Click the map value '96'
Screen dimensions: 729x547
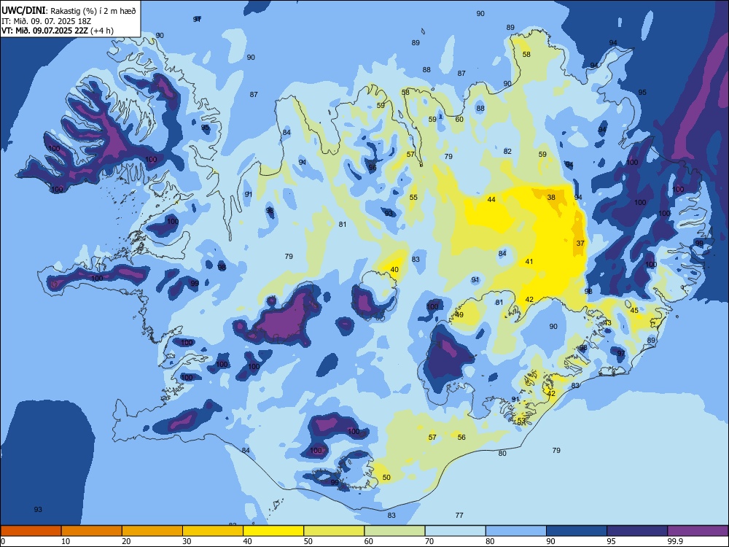click(373, 168)
